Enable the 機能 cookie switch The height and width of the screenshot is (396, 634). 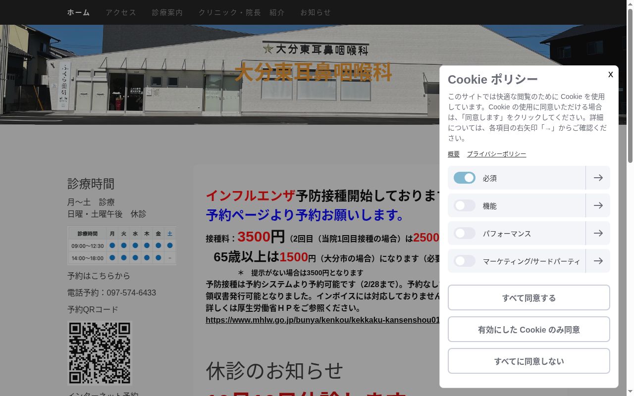tap(465, 205)
